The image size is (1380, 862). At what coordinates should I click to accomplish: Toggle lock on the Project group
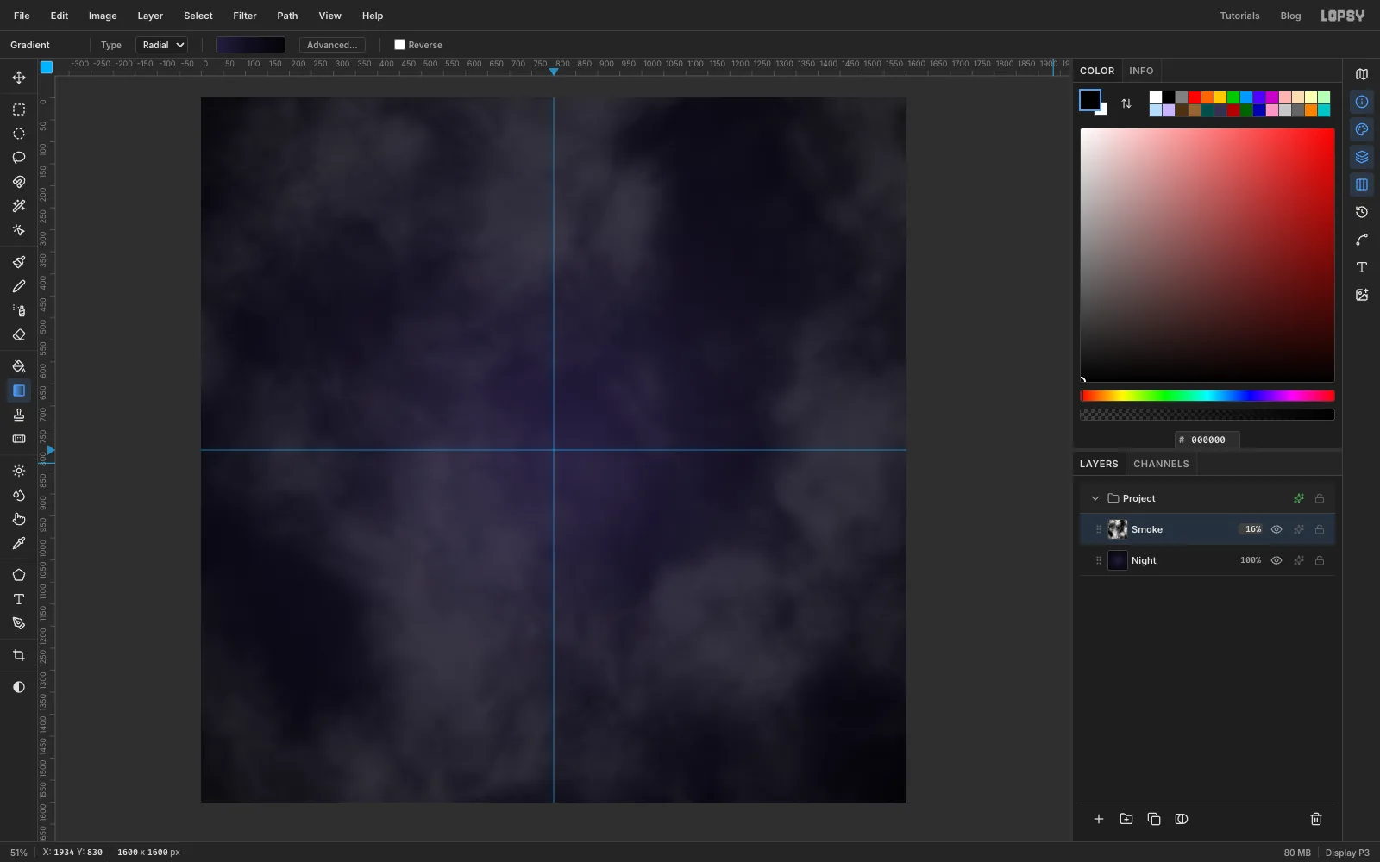tap(1320, 498)
